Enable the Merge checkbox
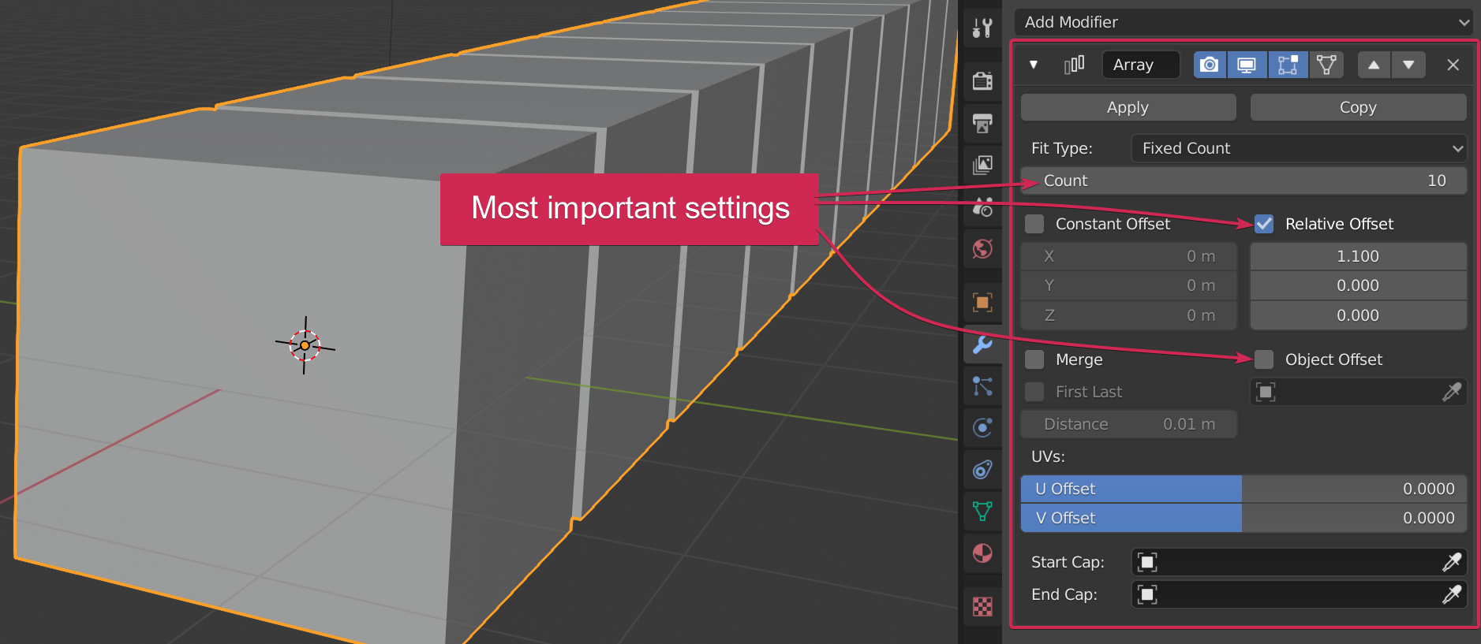 (1034, 359)
